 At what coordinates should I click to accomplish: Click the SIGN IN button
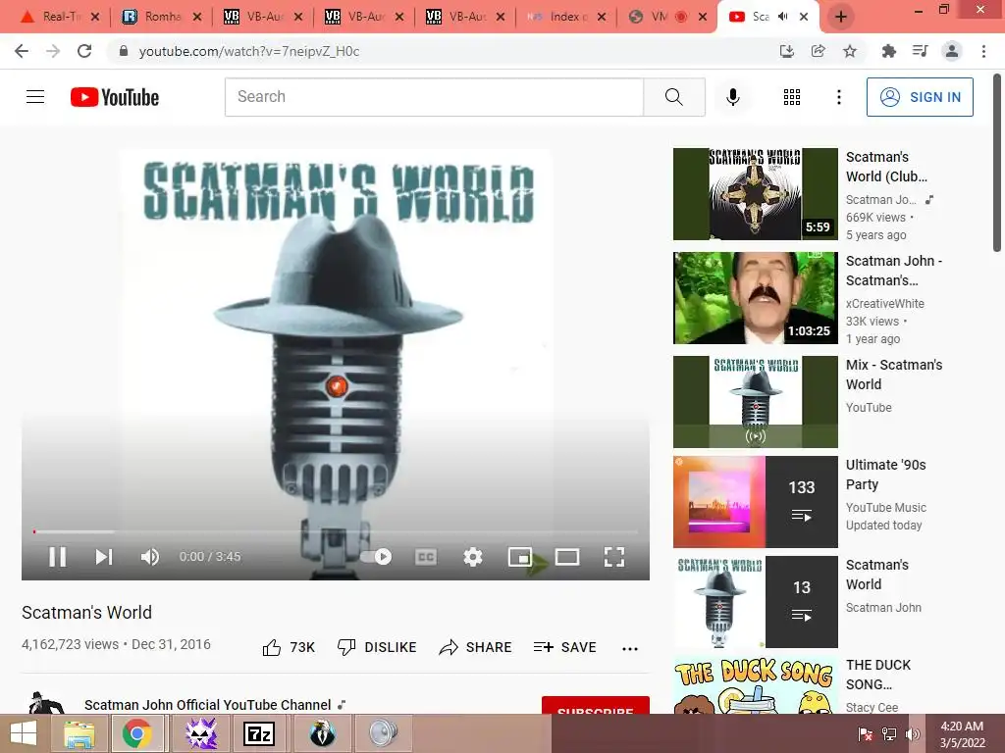920,97
